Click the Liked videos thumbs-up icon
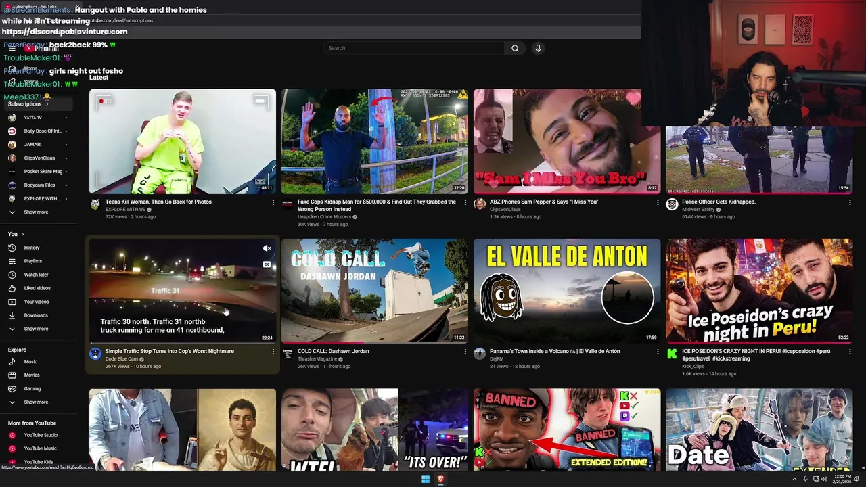The height and width of the screenshot is (487, 866). pyautogui.click(x=12, y=288)
